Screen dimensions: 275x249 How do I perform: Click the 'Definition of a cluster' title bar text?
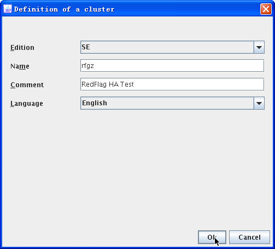click(x=64, y=9)
